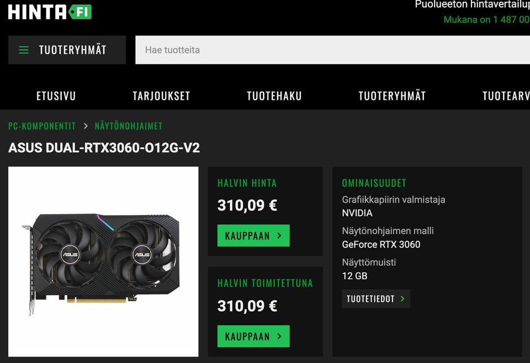Select Tuoteryhmät in the navigation bar

(392, 96)
